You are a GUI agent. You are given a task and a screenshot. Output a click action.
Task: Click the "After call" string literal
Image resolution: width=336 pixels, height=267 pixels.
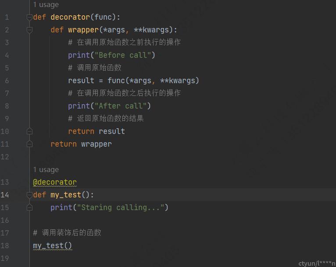click(121, 106)
